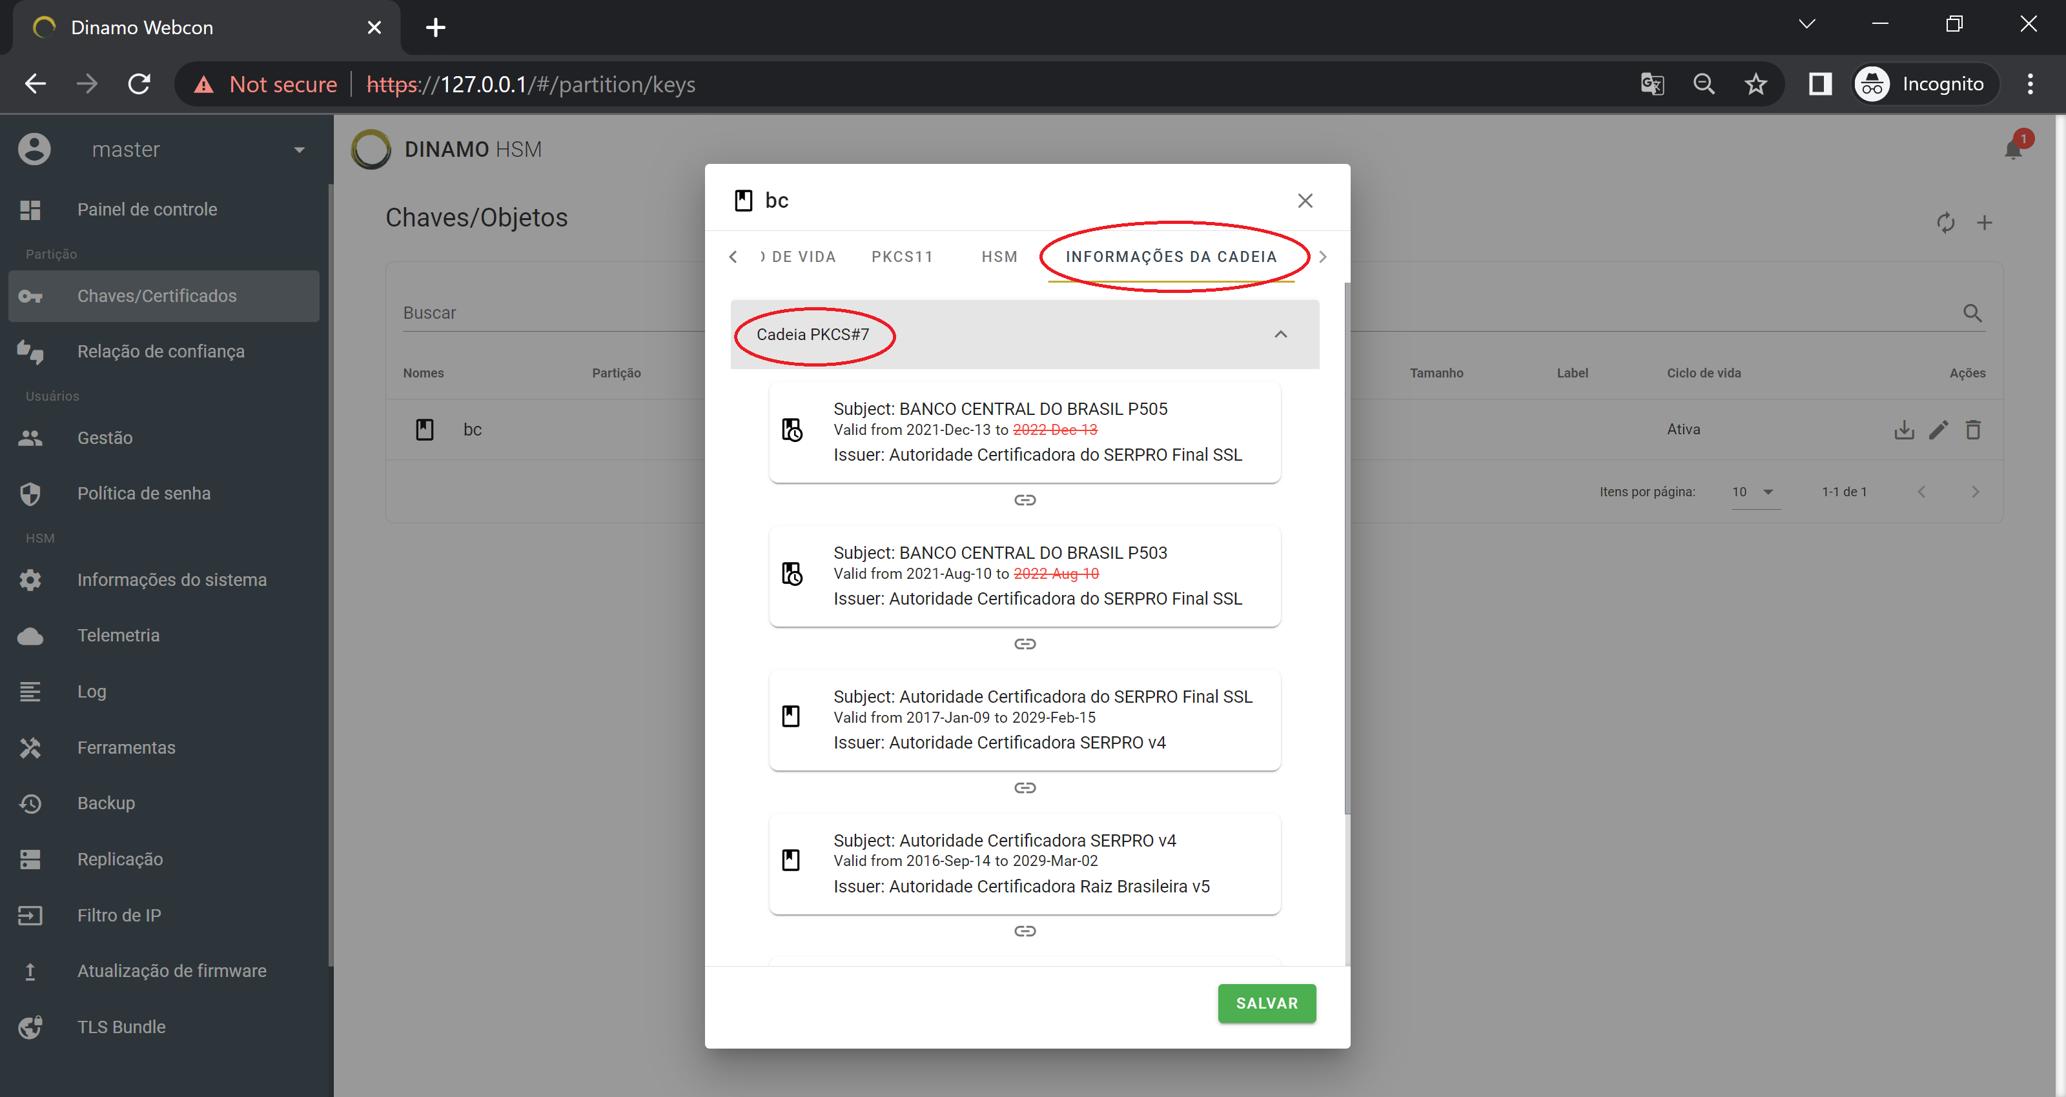Reload the browser page
Screen dimensions: 2066x1097
pyautogui.click(x=139, y=84)
